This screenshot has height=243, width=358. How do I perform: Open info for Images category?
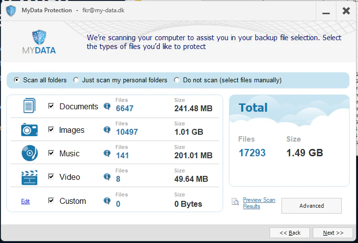(x=107, y=130)
